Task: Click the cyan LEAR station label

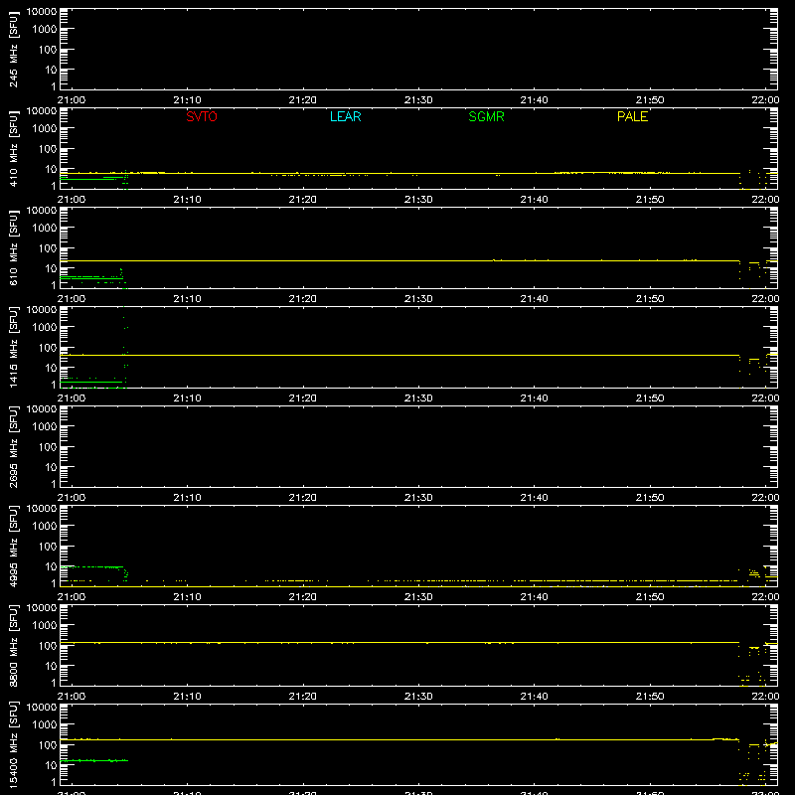Action: pos(345,116)
